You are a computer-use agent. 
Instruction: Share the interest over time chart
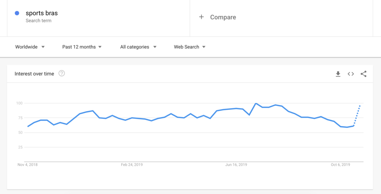pyautogui.click(x=364, y=74)
